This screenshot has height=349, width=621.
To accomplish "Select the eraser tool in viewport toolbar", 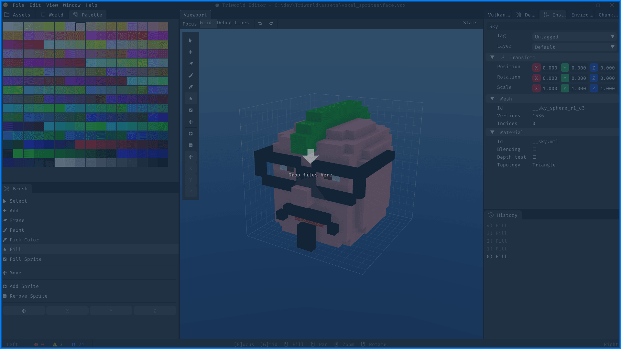I will [x=191, y=64].
